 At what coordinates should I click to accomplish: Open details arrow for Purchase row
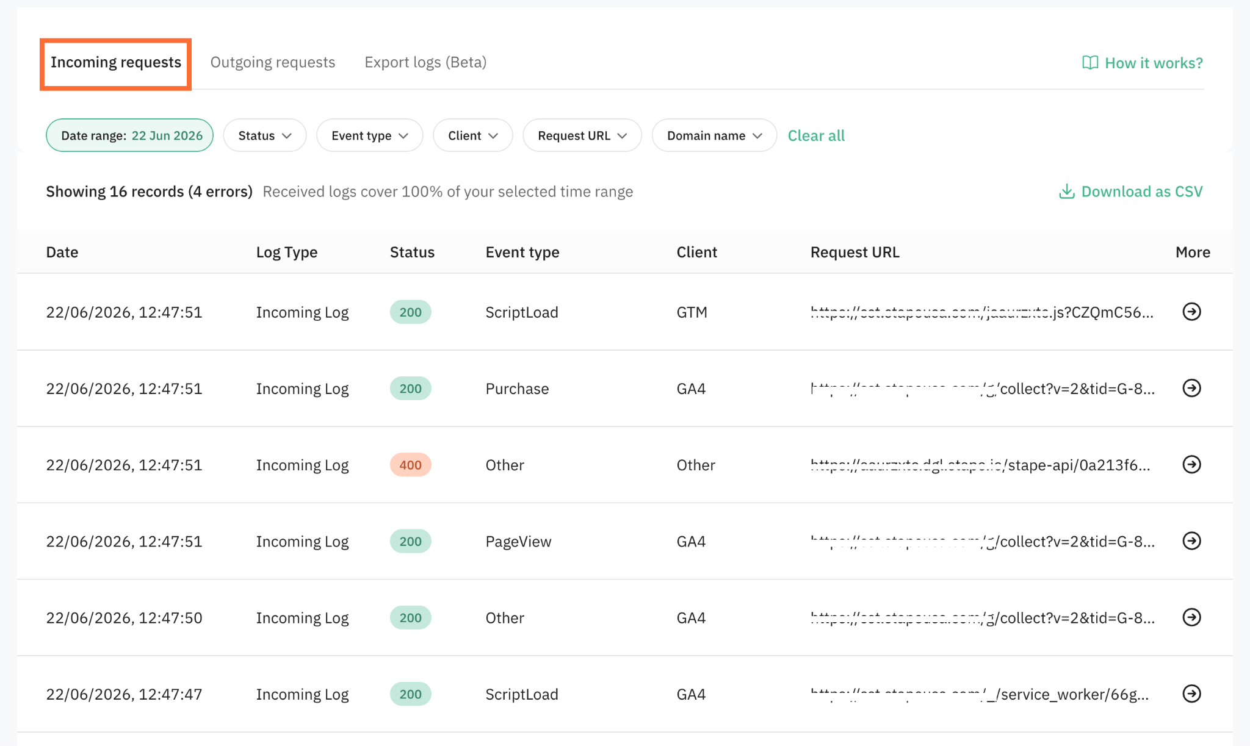[1191, 388]
